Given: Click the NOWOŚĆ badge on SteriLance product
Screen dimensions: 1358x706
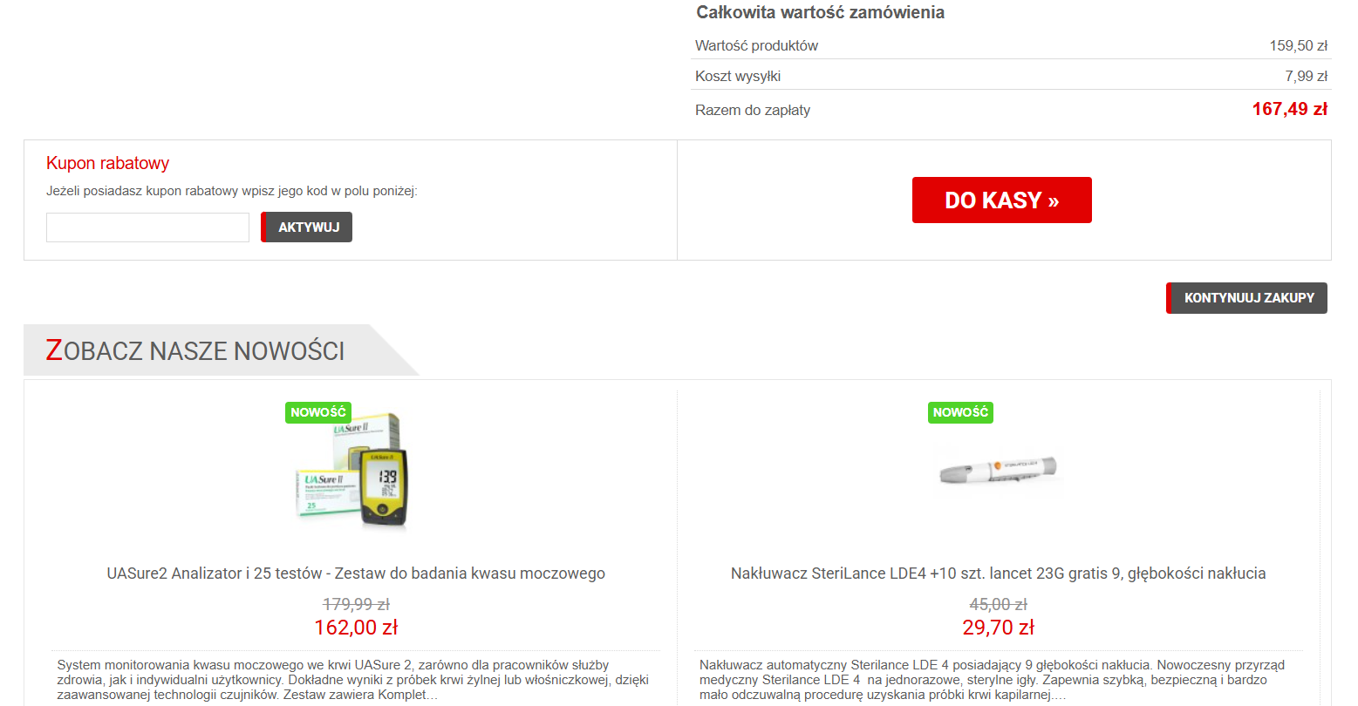Looking at the screenshot, I should tap(960, 412).
